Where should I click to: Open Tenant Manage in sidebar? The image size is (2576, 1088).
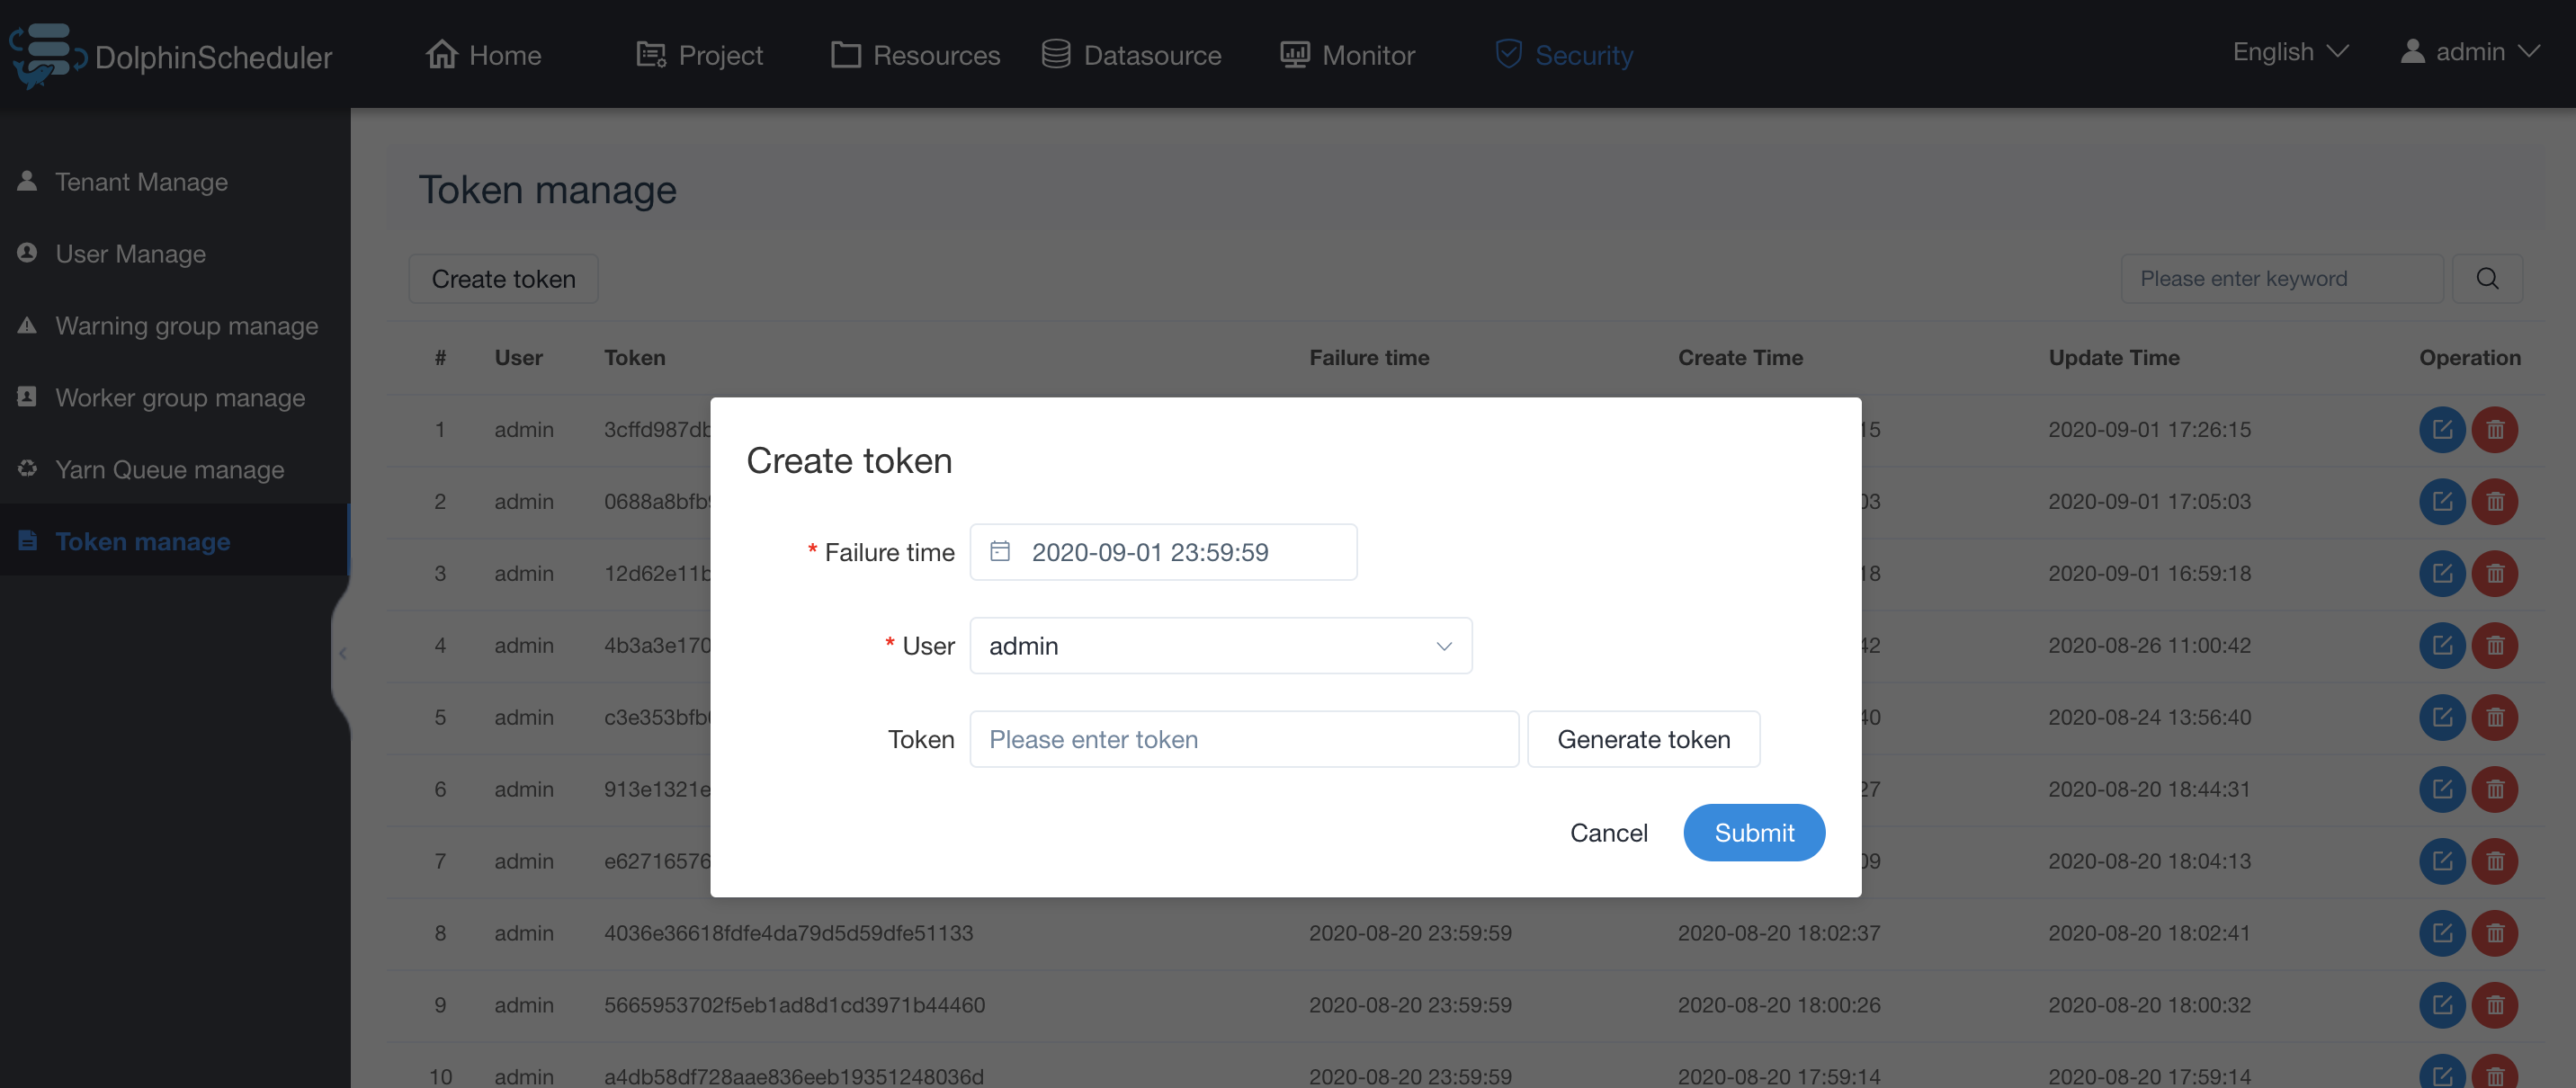pos(141,181)
